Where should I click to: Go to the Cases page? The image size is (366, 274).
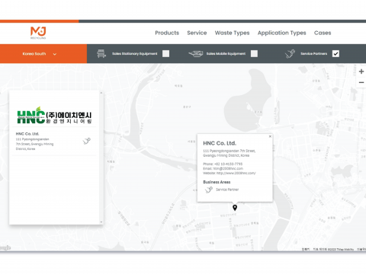[x=323, y=33]
